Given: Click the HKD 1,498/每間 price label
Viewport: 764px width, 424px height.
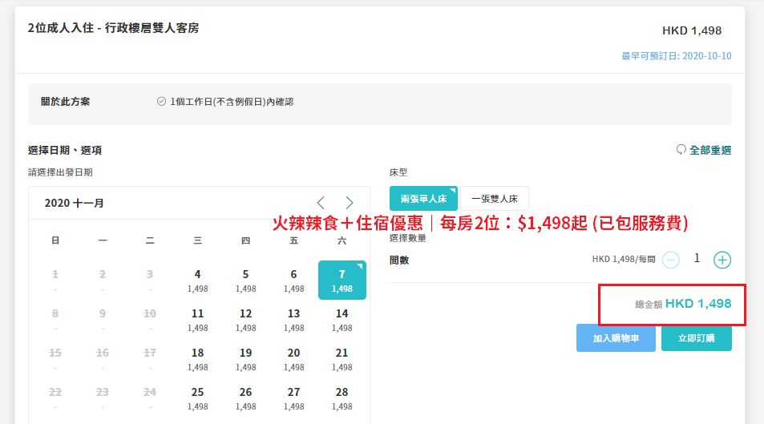Looking at the screenshot, I should click(x=624, y=259).
